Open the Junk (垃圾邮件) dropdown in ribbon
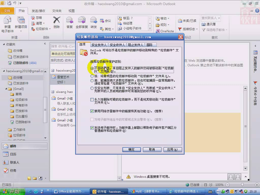Screen dimensions: 260x195 click(41, 29)
